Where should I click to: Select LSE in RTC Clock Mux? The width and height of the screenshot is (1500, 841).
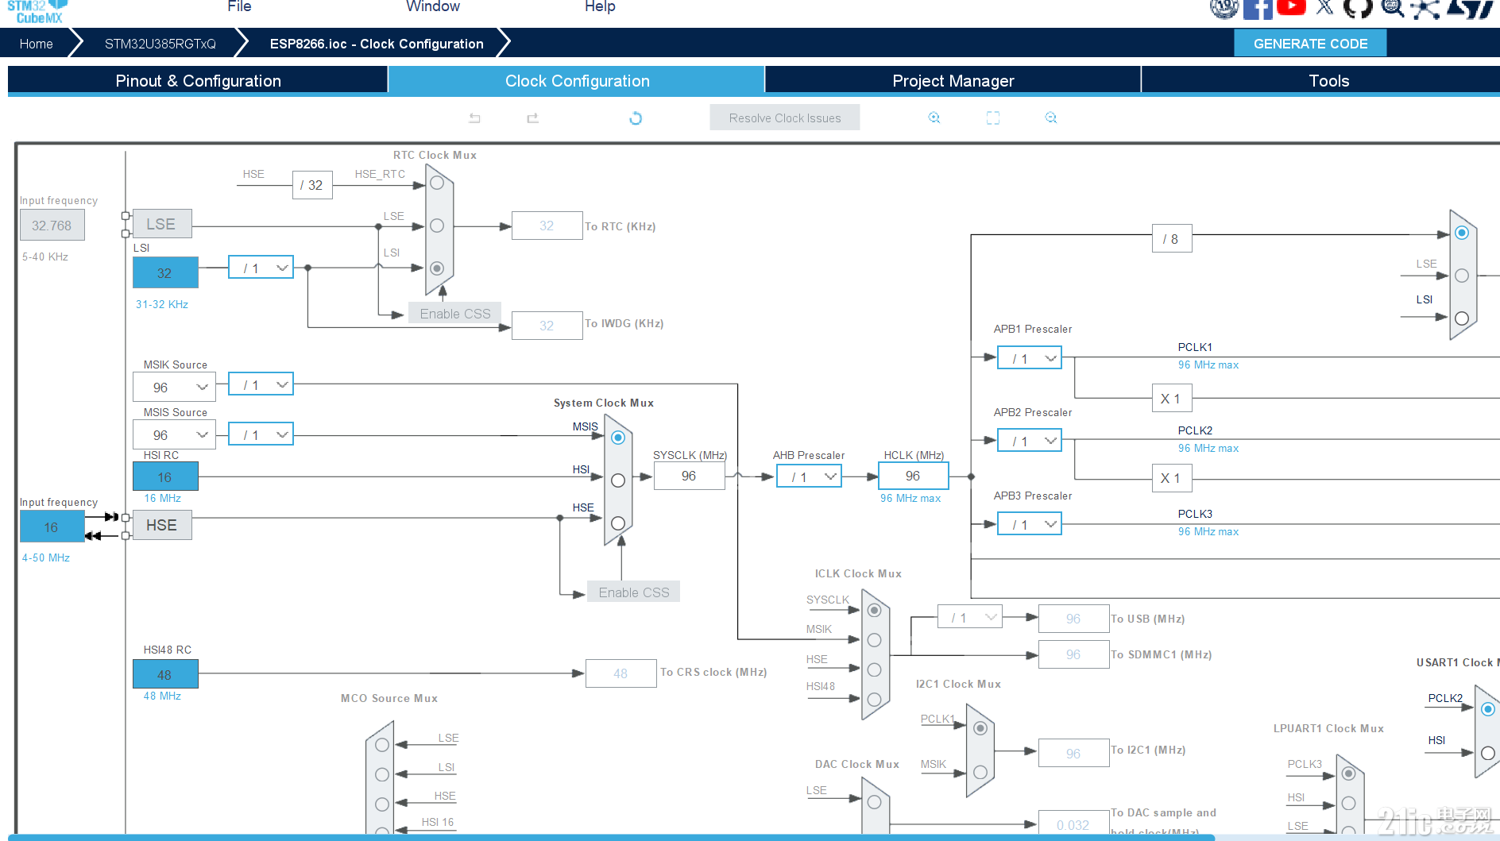pos(437,226)
